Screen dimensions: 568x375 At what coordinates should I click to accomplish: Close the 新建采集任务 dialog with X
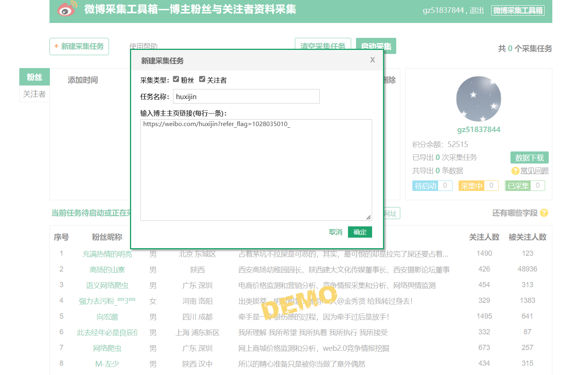pyautogui.click(x=372, y=60)
